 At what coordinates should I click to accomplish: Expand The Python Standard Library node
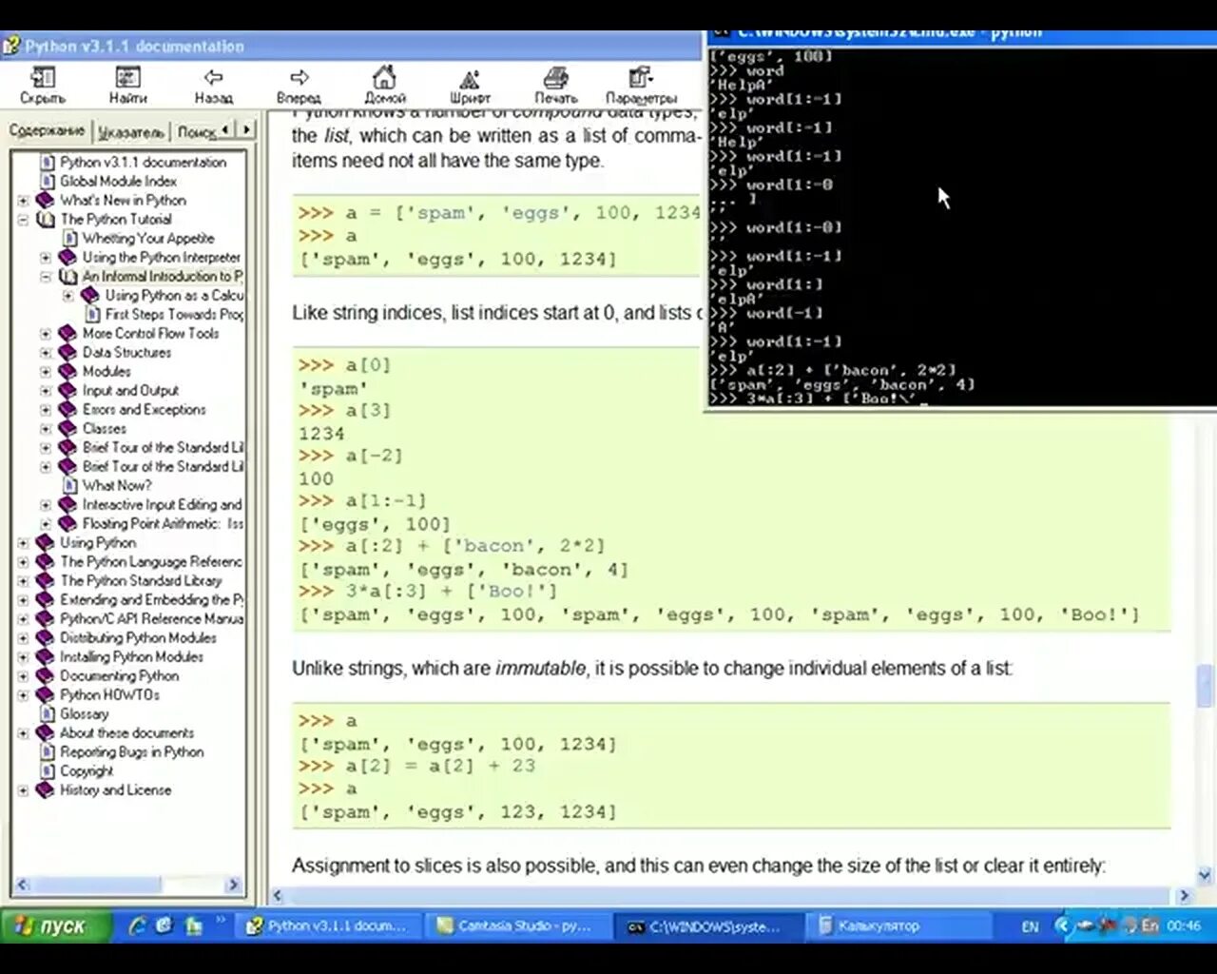pyautogui.click(x=23, y=580)
